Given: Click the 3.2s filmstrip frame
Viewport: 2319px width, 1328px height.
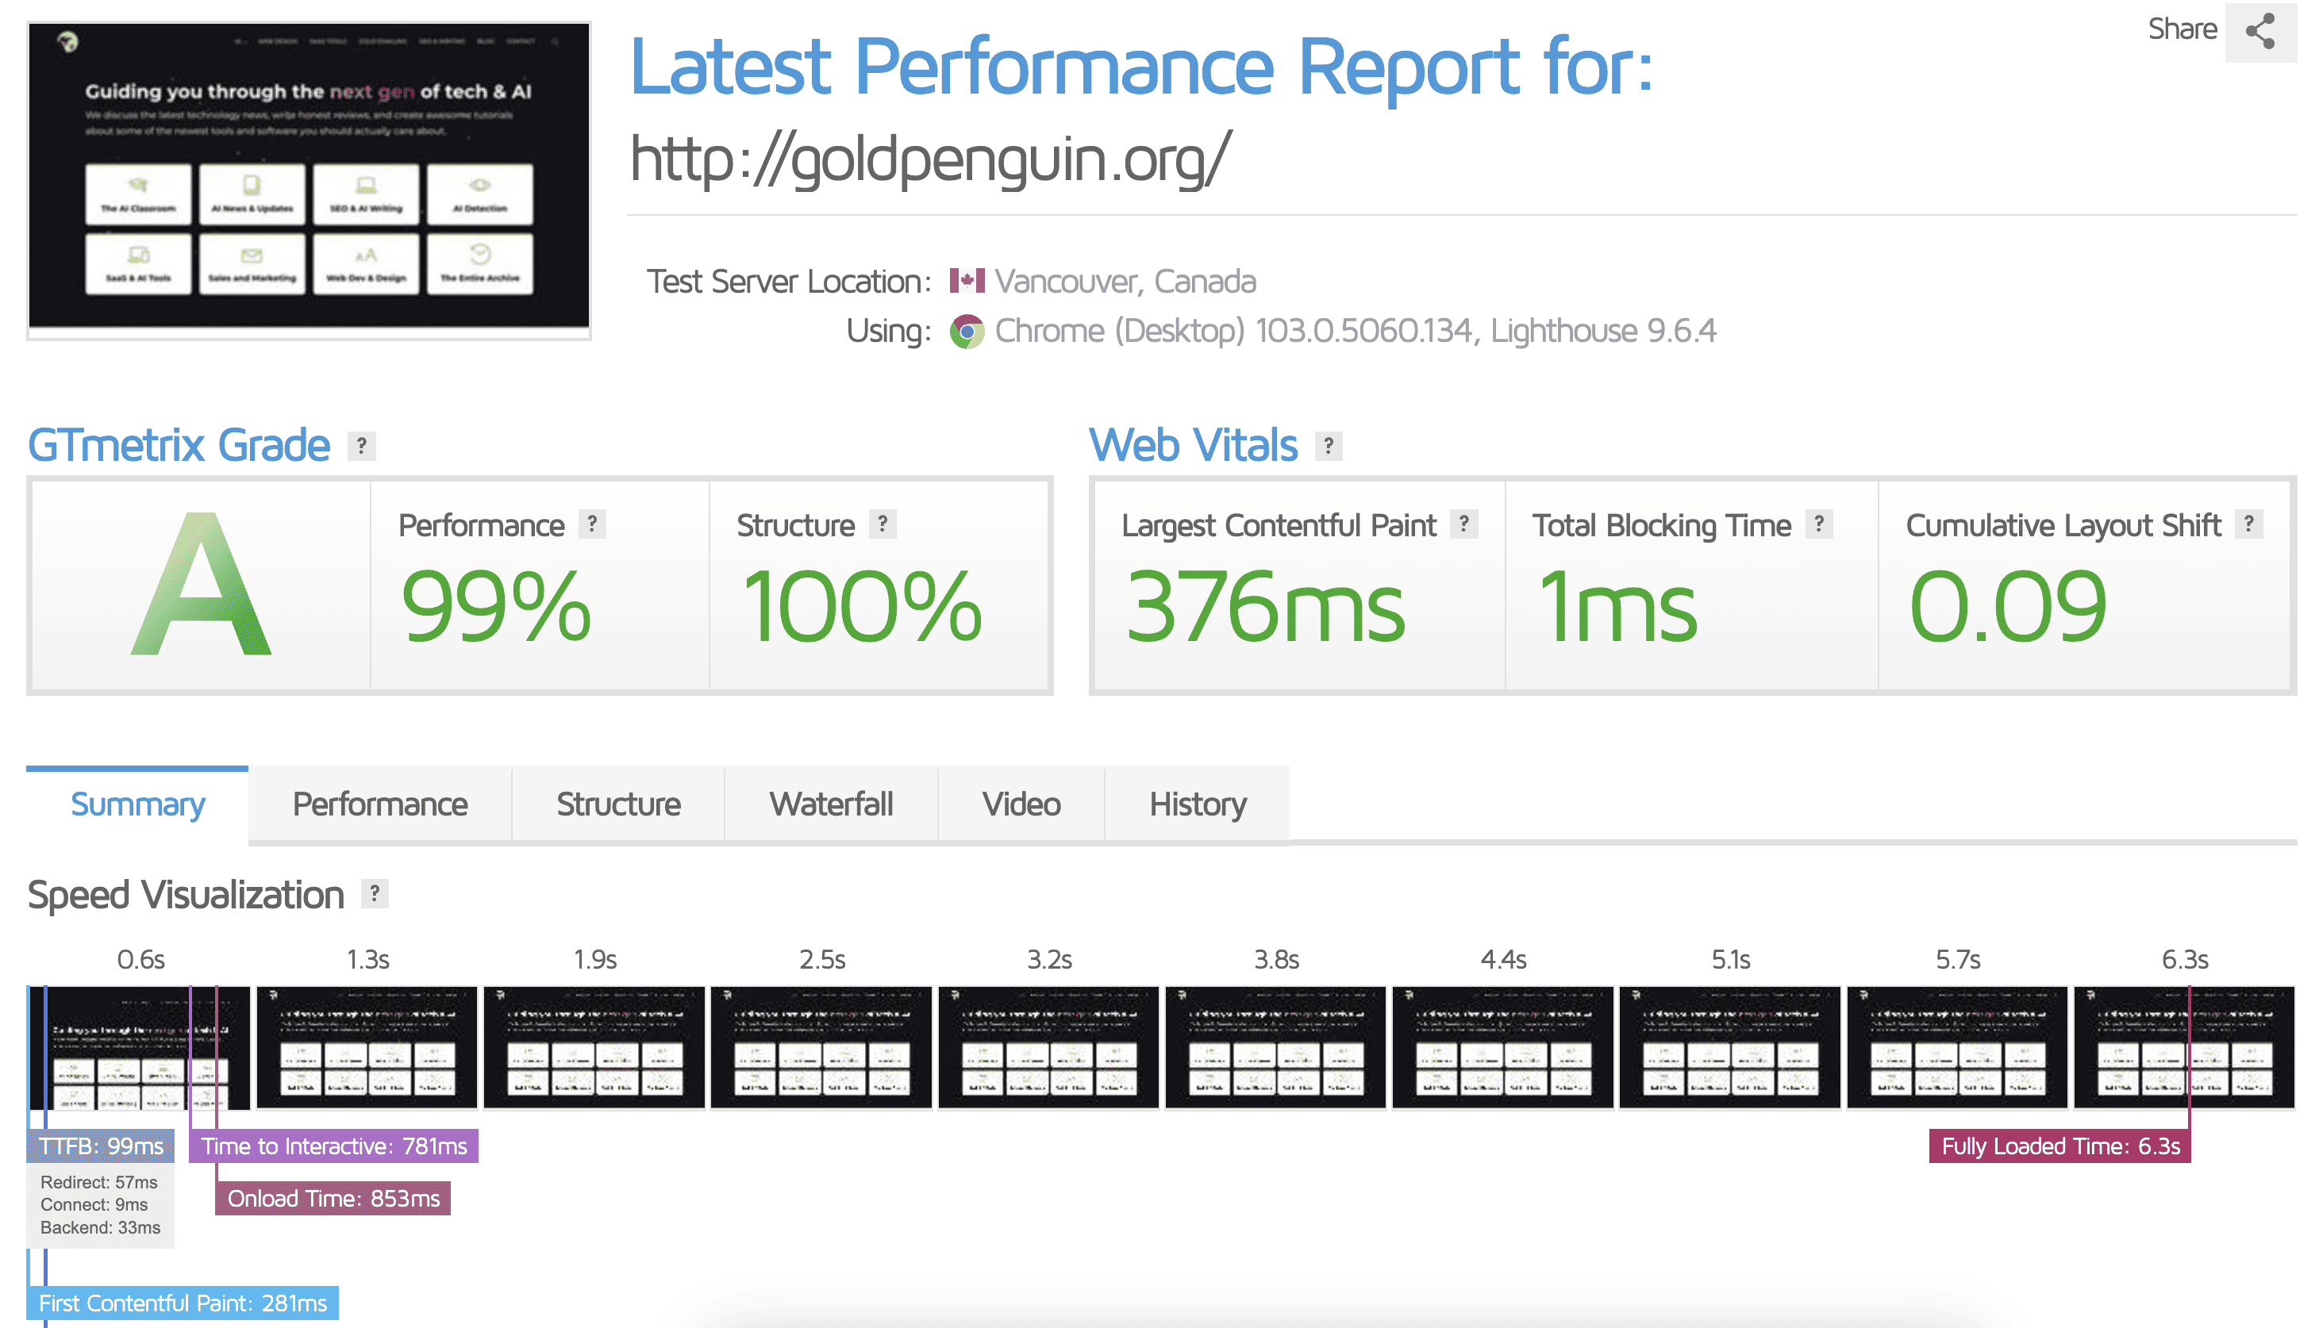Looking at the screenshot, I should (1048, 1047).
